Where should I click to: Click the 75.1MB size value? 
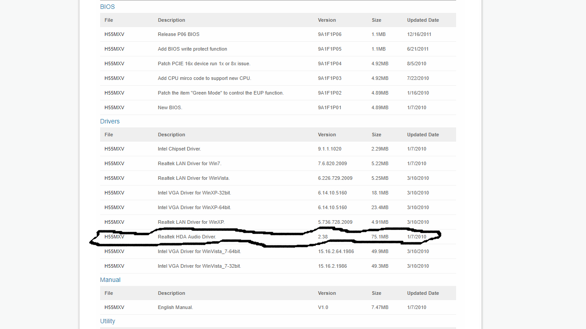pos(380,237)
